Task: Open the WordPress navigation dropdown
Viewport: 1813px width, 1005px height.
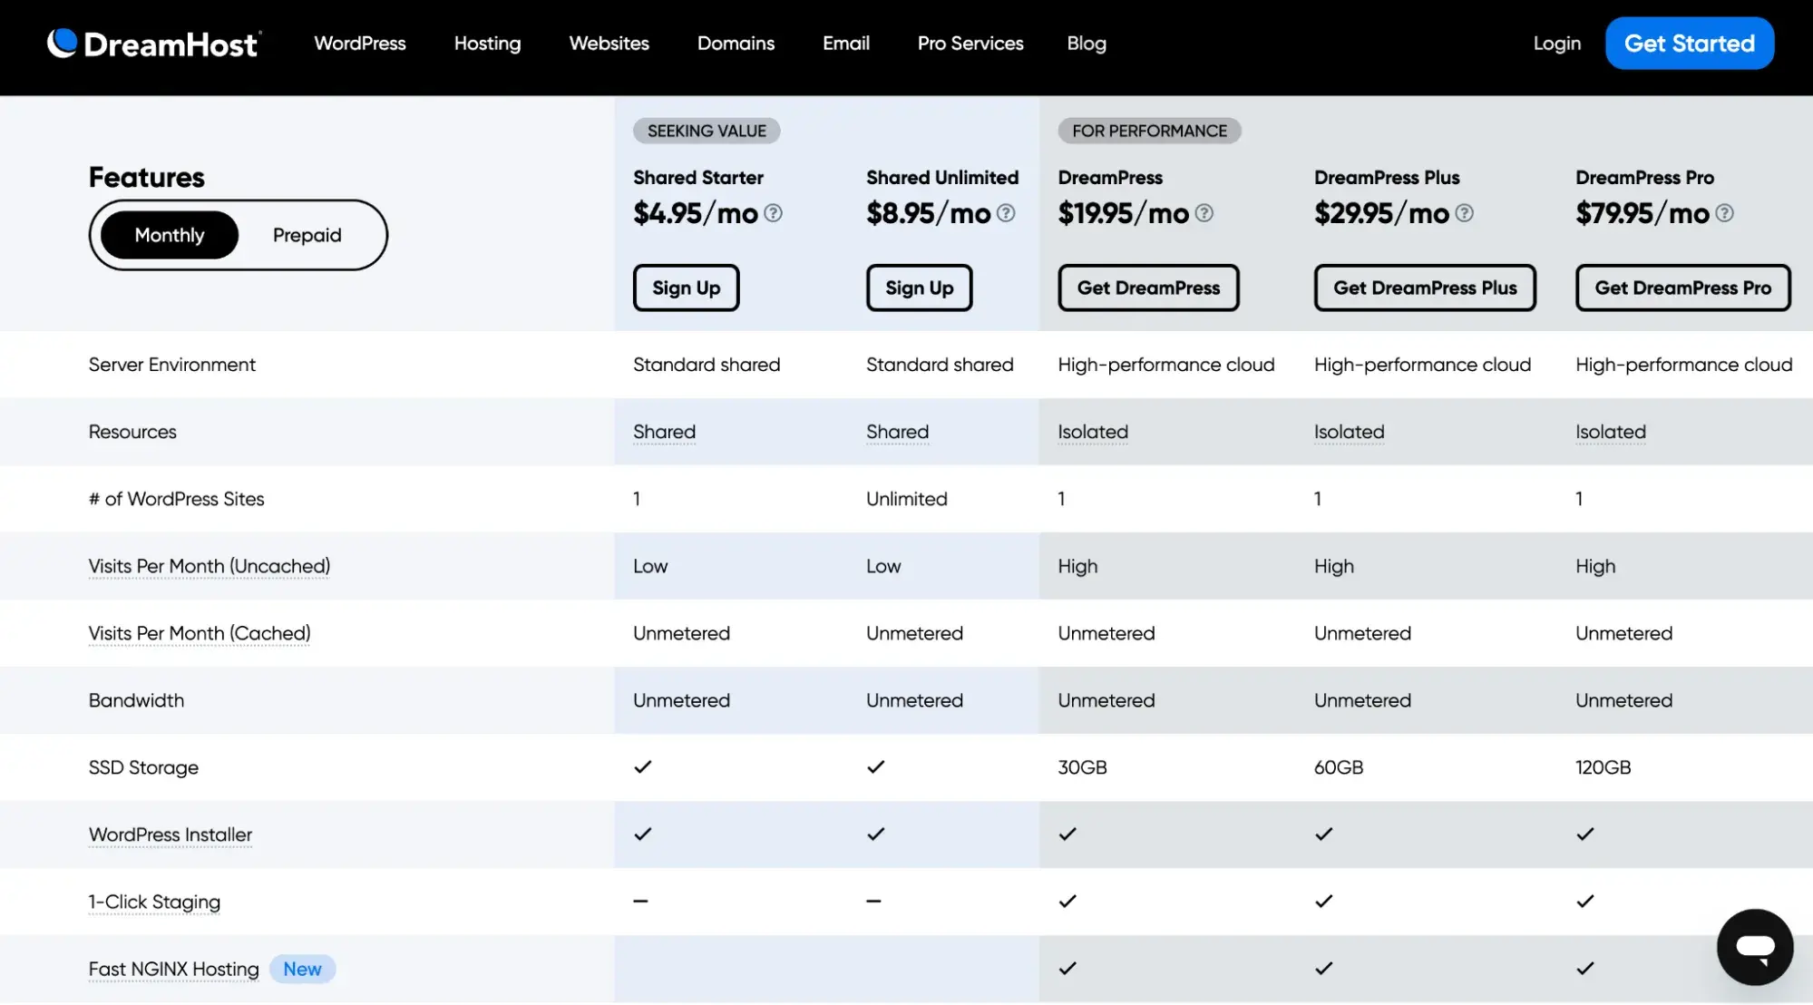Action: (360, 42)
